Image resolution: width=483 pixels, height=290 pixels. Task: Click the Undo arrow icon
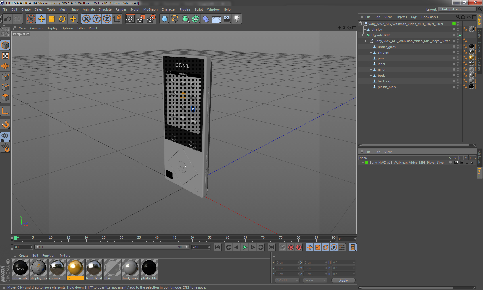click(8, 19)
